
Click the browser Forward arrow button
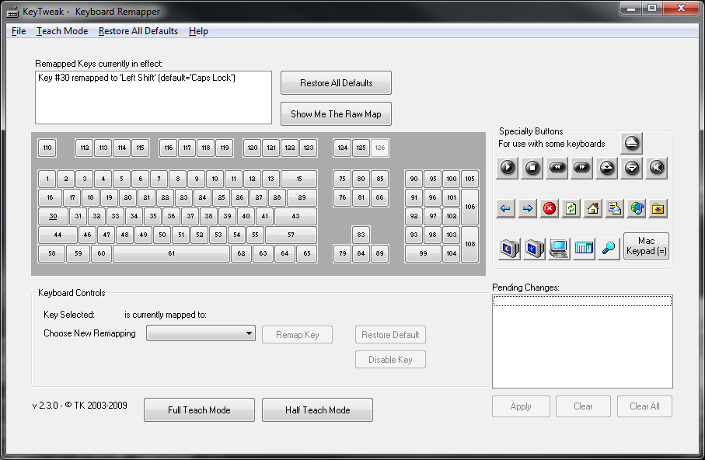(528, 209)
